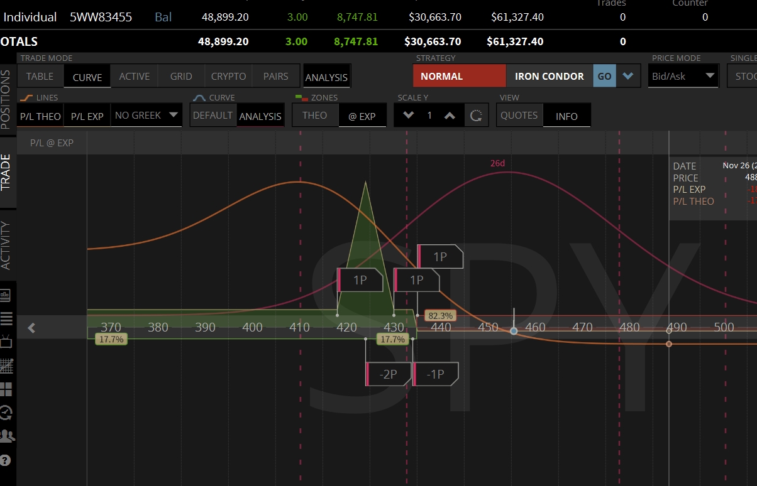Switch to PAIRS trade mode
This screenshot has height=486, width=757.
tap(275, 76)
